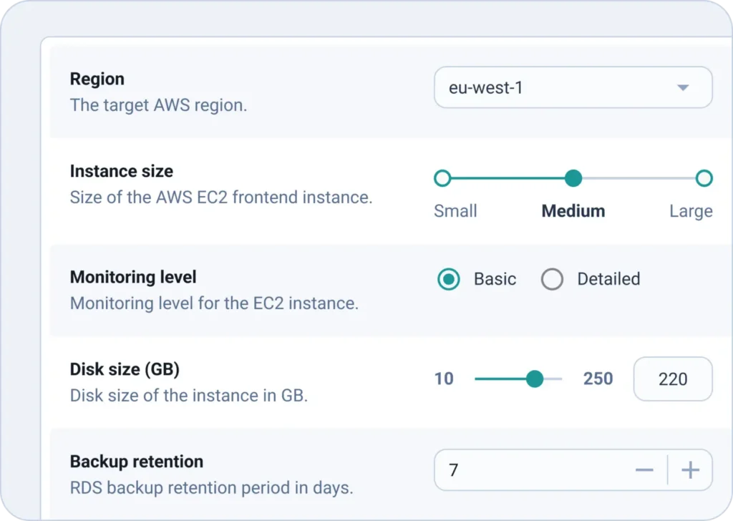Click the filled portion of instance size track

click(x=507, y=178)
